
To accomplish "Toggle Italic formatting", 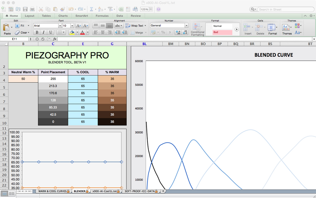I will 44,32.
